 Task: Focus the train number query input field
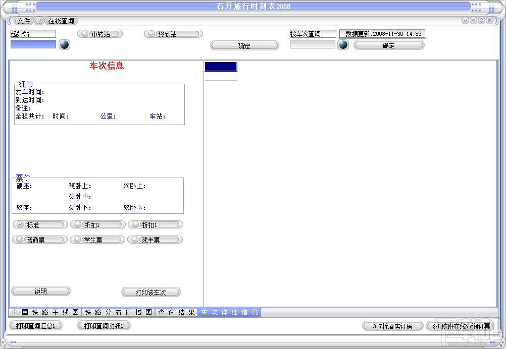click(313, 44)
